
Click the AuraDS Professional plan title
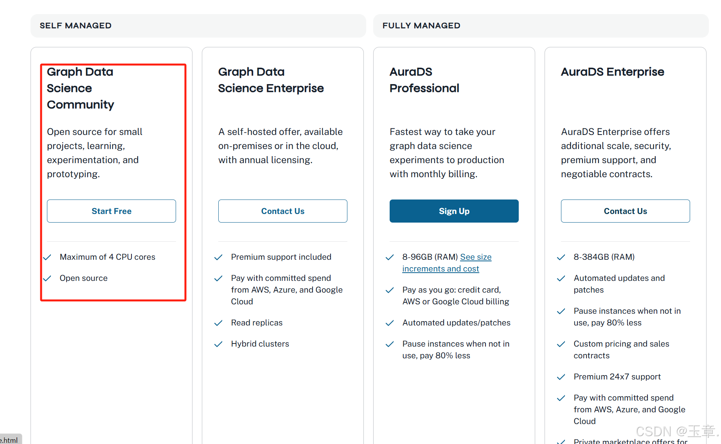(x=424, y=80)
